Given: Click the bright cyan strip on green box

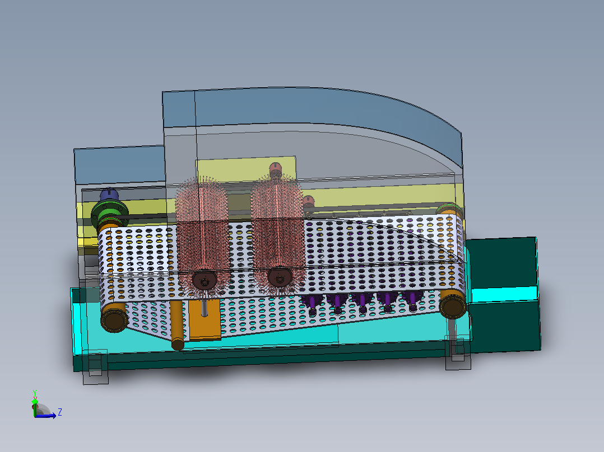Looking at the screenshot, I should [x=504, y=295].
